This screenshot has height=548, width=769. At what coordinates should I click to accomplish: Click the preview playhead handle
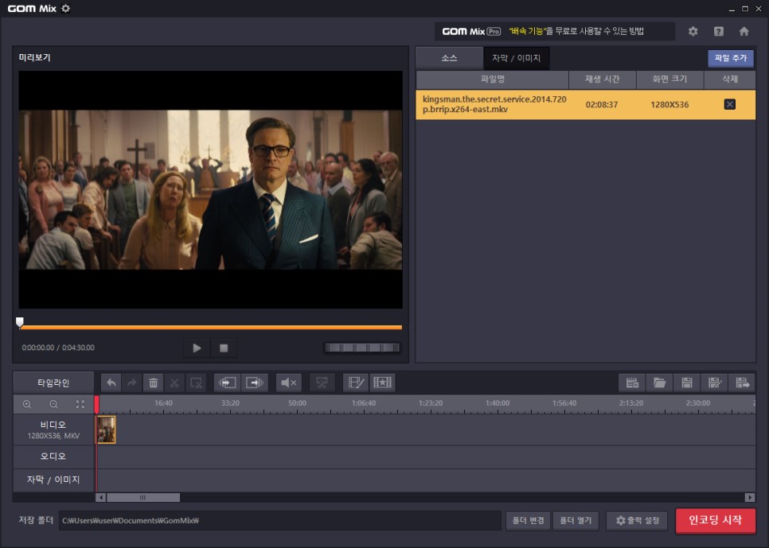(x=20, y=322)
